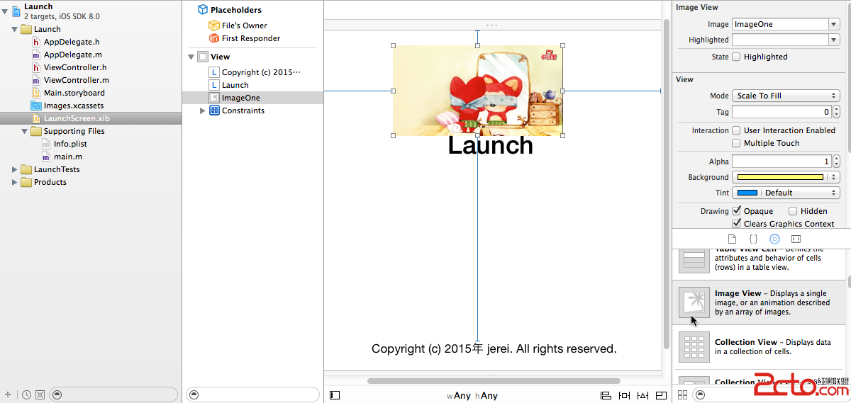The height and width of the screenshot is (403, 851).
Task: Click Resolve Auto Layout Issues icon
Action: tap(643, 395)
